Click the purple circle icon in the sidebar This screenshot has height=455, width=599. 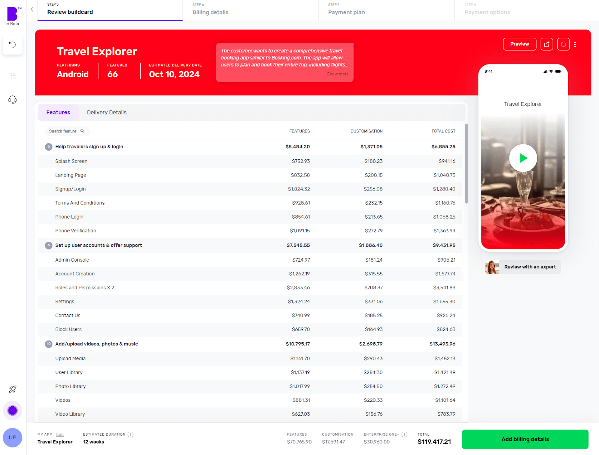pyautogui.click(x=12, y=410)
